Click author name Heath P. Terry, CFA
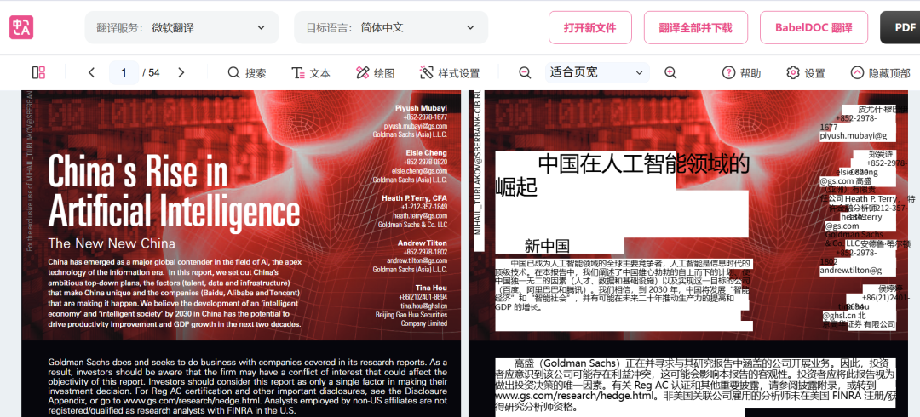Viewport: 920px width, 417px height. click(414, 198)
